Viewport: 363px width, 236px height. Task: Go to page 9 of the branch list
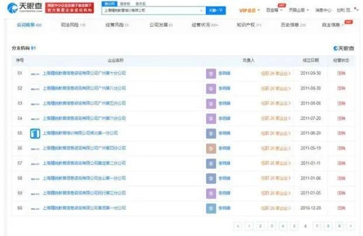click(340, 226)
